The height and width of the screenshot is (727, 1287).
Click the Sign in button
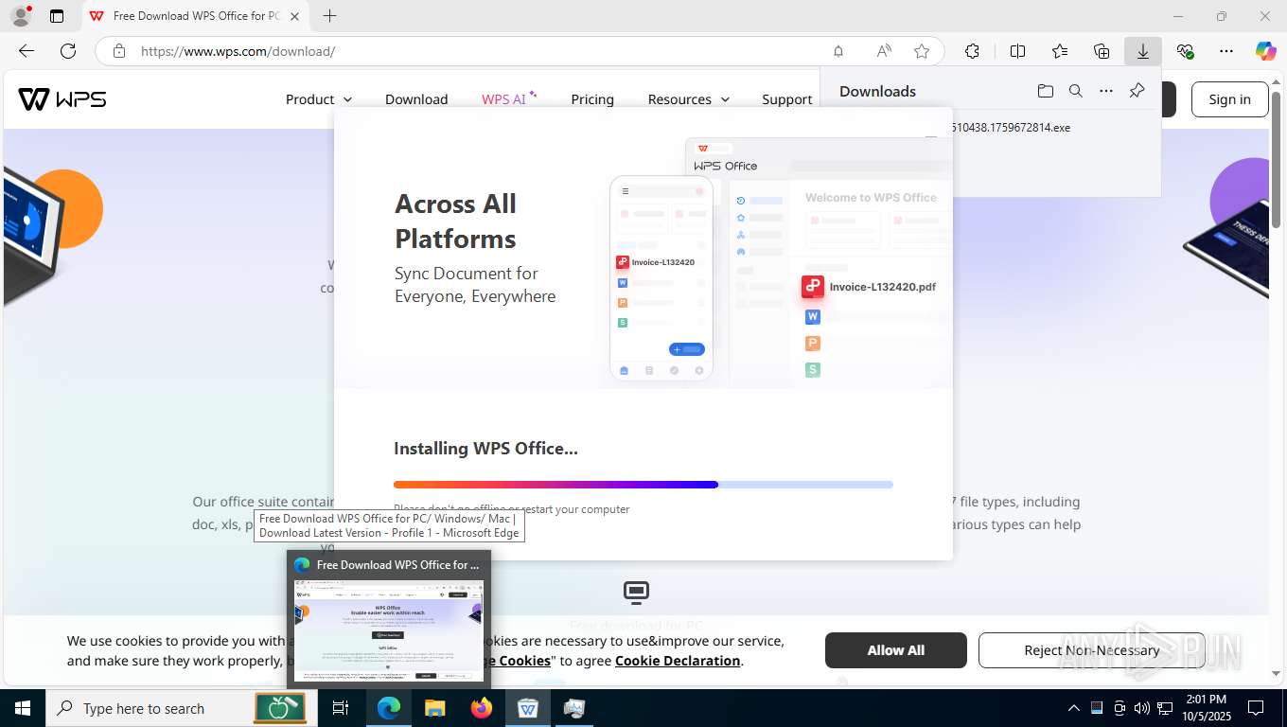[1229, 99]
